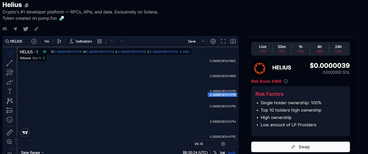Click the Risk Factors heading

[x=269, y=94]
